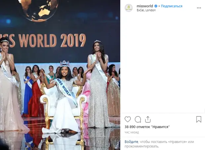This screenshot has height=150, width=205.
Task: Follow account via Подписаться button
Action: pyautogui.click(x=172, y=6)
